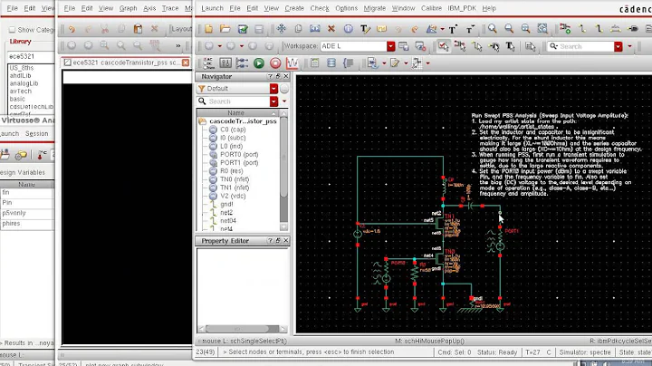Open the Setup Outputs icon in ADE toolbar
Image resolution: width=652 pixels, height=366 pixels.
pos(242,63)
